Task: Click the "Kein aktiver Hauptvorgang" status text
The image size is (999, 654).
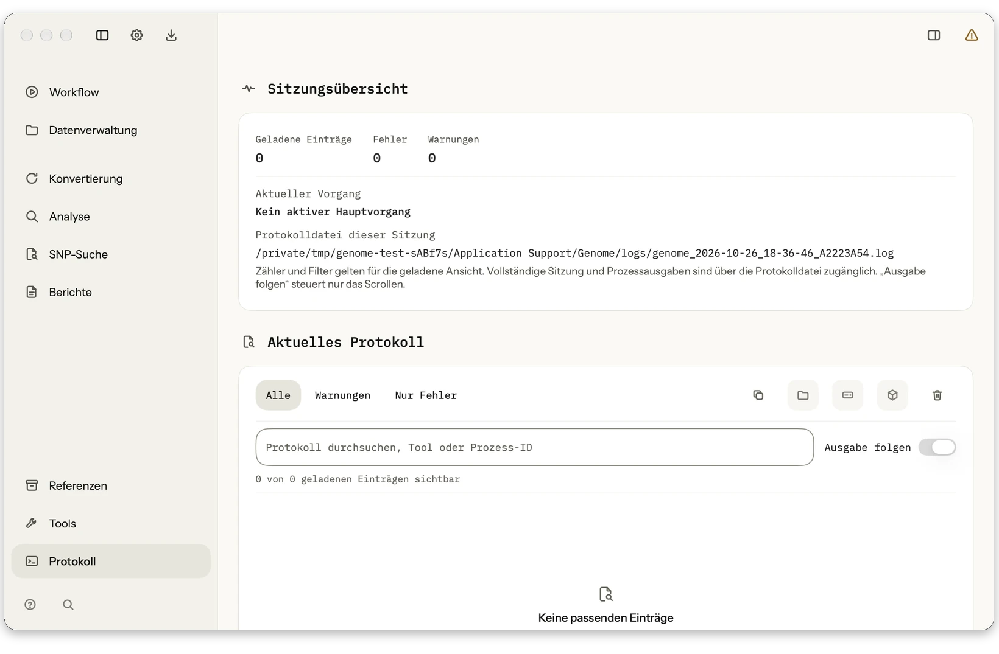Action: (333, 212)
